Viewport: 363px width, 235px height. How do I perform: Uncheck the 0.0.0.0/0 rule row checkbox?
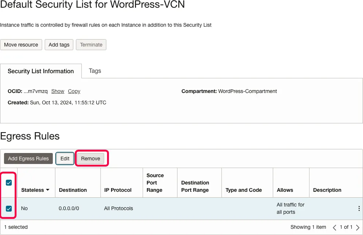[9, 209]
